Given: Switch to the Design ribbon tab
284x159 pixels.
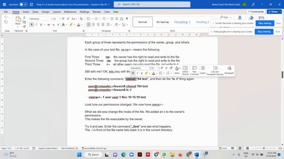Looking at the screenshot, I should [x=45, y=12].
